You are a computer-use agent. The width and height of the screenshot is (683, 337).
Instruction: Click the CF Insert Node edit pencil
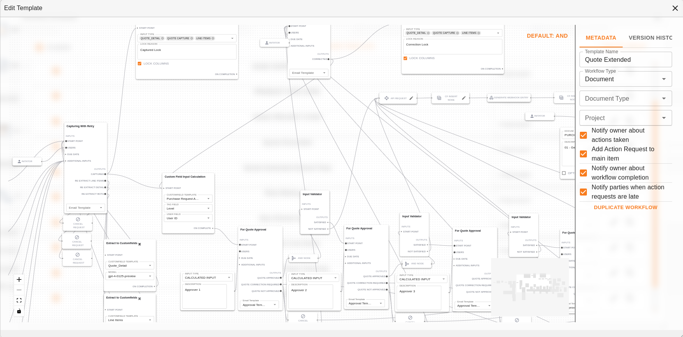coord(464,98)
